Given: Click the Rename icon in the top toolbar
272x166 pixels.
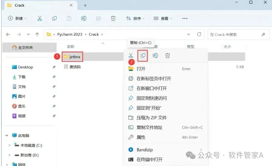Looking at the screenshot, I should (84, 18).
